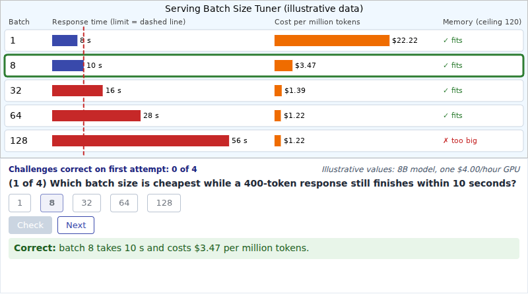This screenshot has height=296, width=528.
Task: Click the 28 s response time label
Action: point(151,115)
